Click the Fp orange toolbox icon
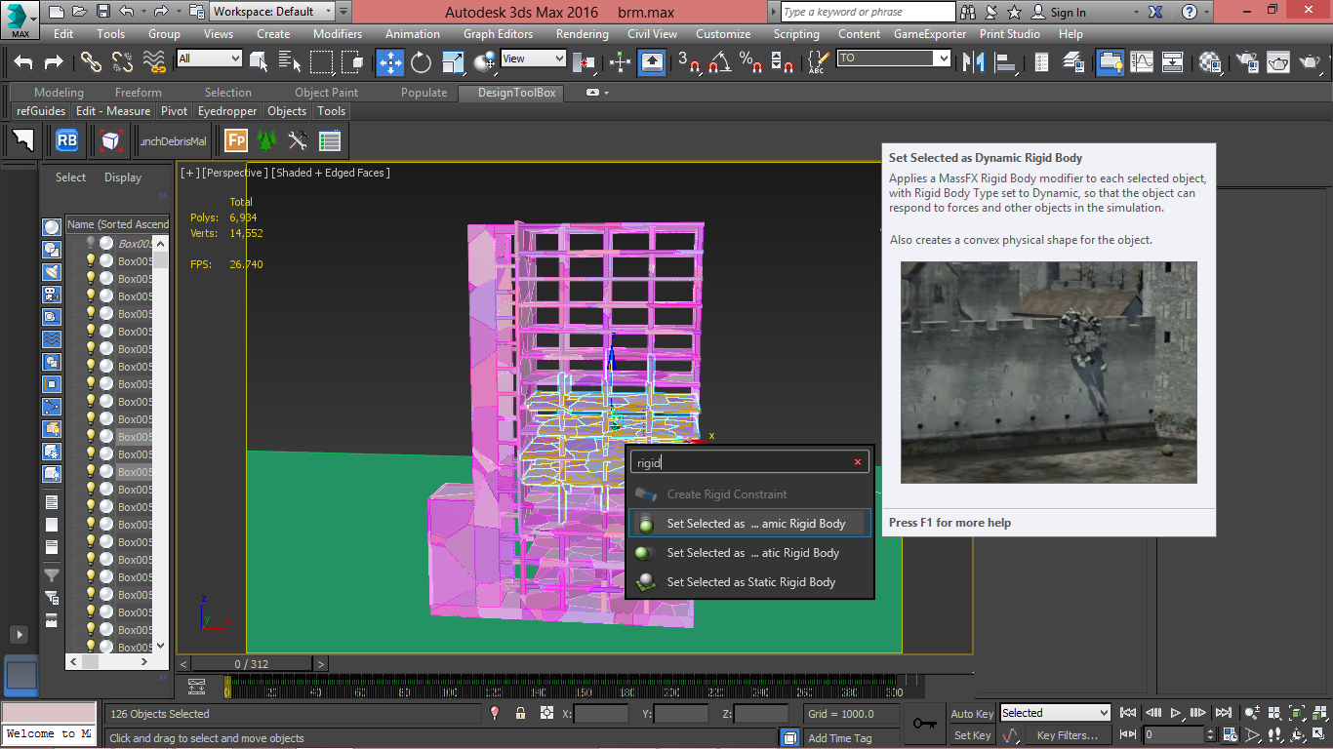 (x=235, y=140)
